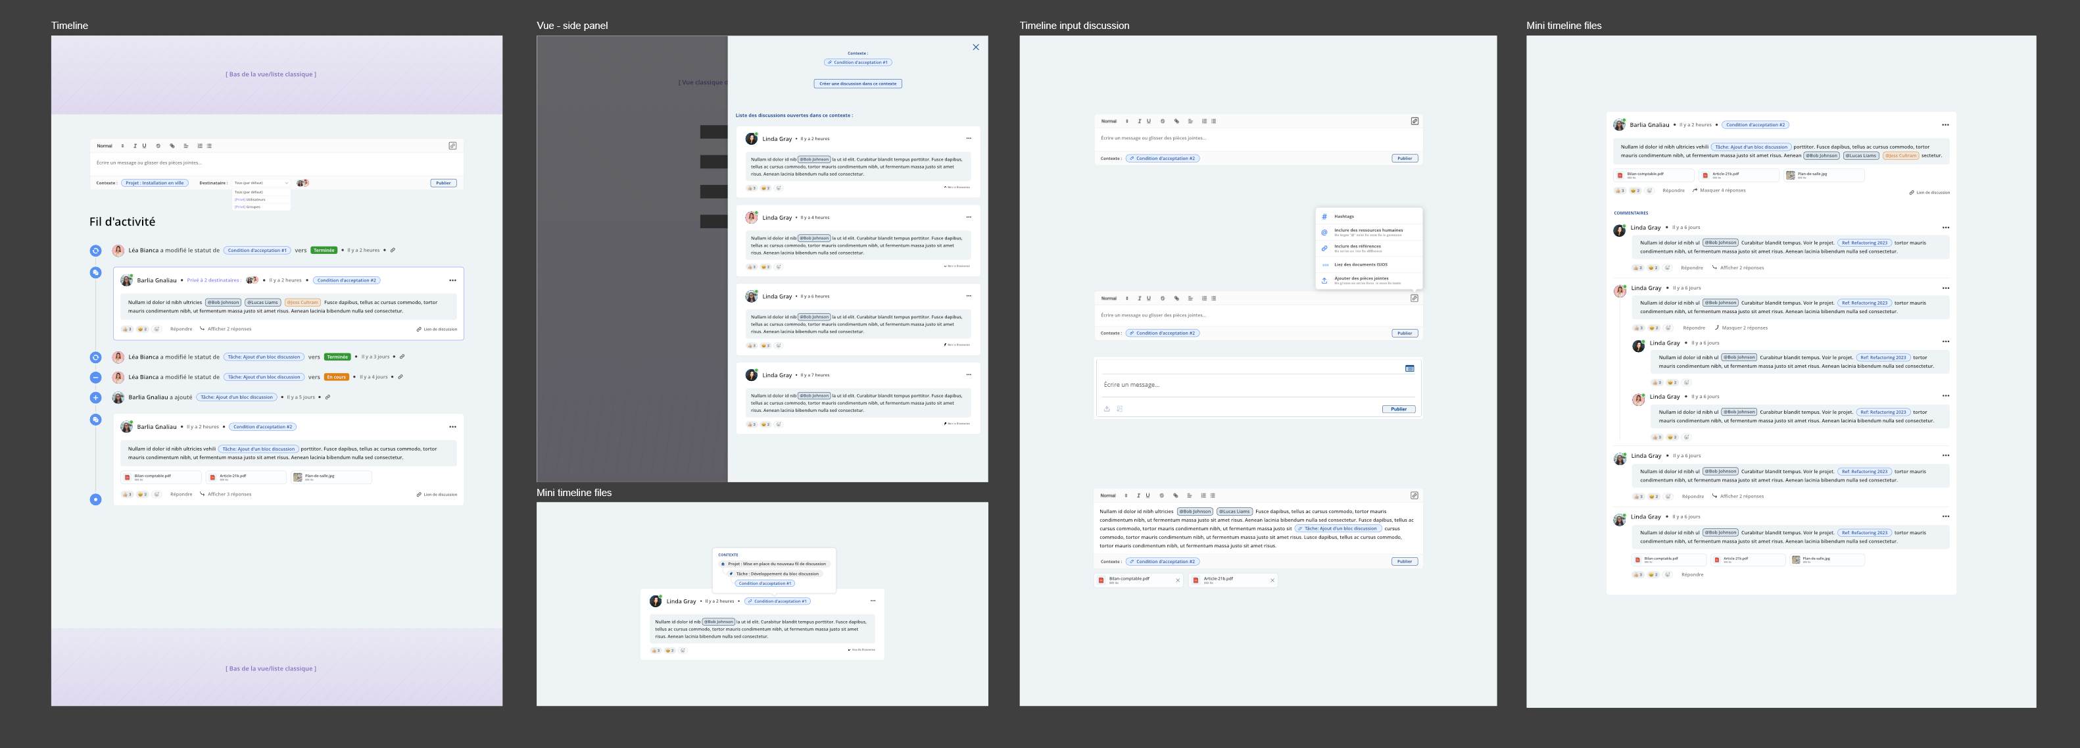Screen dimensions: 2080x748
Task: Click strikethrough icon in the Timeline frame editor
Action: point(158,146)
